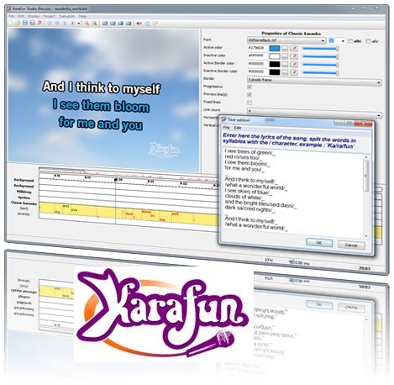Click the 'And' syllable event in timeline
The width and height of the screenshot is (394, 385).
129,214
